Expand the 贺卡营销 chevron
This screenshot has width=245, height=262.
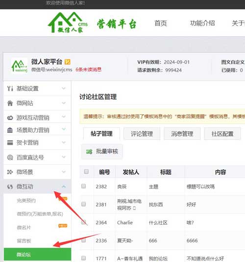64,142
